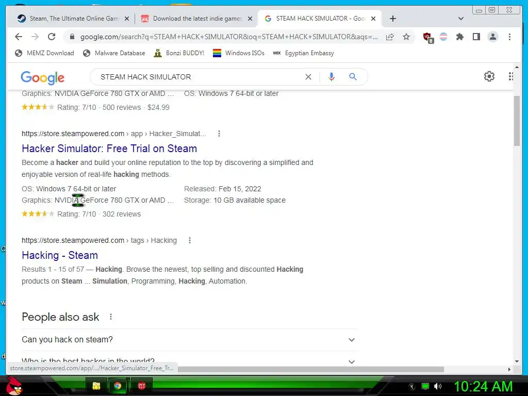Close the Google search tab

(373, 19)
